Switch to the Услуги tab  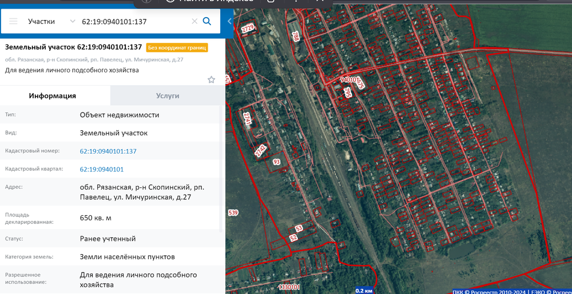tap(168, 96)
